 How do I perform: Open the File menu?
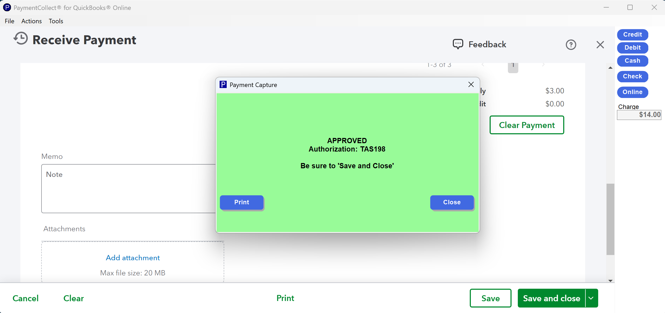point(9,21)
